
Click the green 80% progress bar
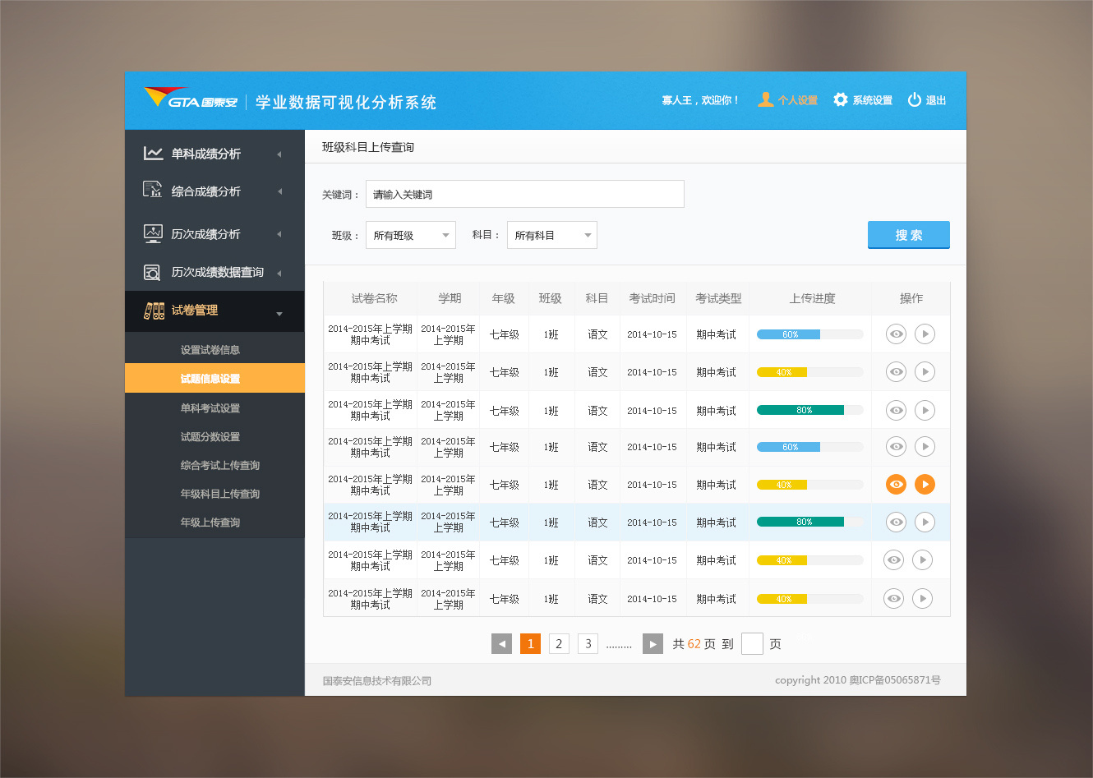click(x=801, y=410)
